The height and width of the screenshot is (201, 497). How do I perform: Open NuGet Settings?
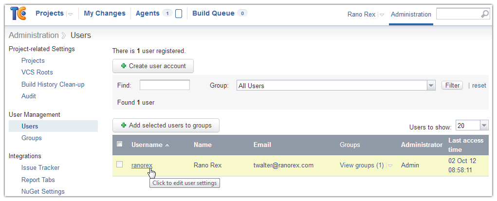click(43, 191)
